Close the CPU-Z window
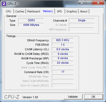Image resolution: width=106 pixels, height=102 pixels. click(98, 3)
